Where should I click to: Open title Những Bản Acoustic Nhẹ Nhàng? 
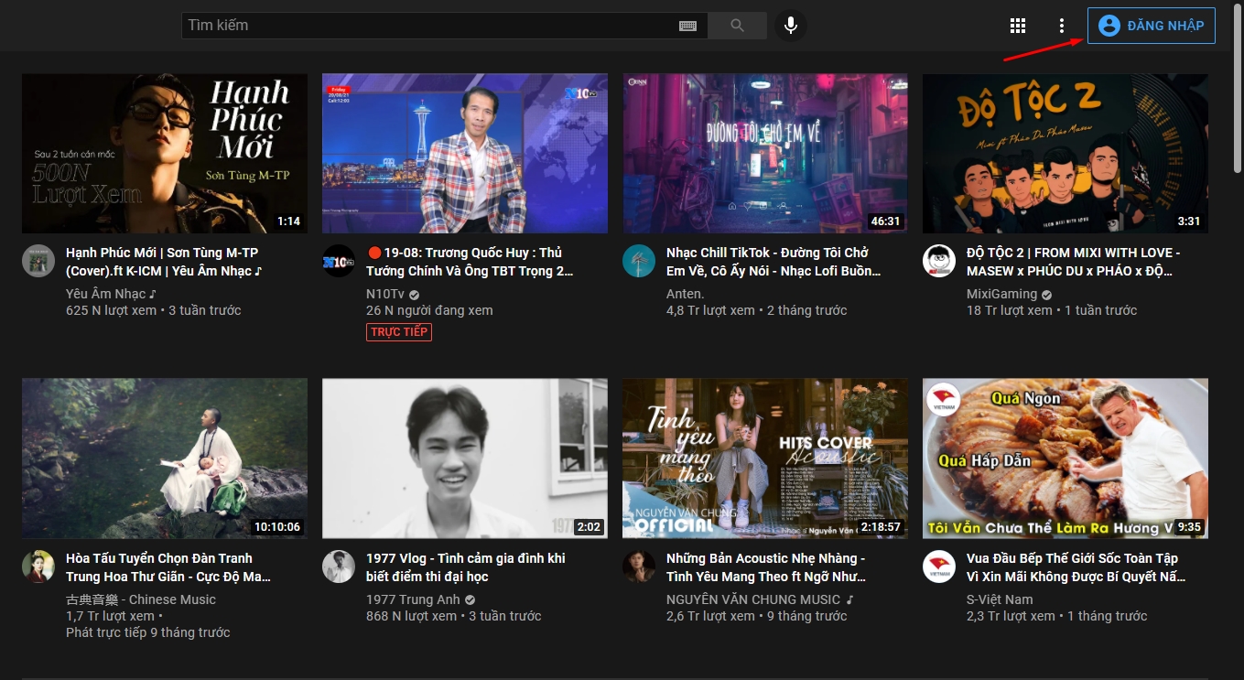click(x=766, y=567)
